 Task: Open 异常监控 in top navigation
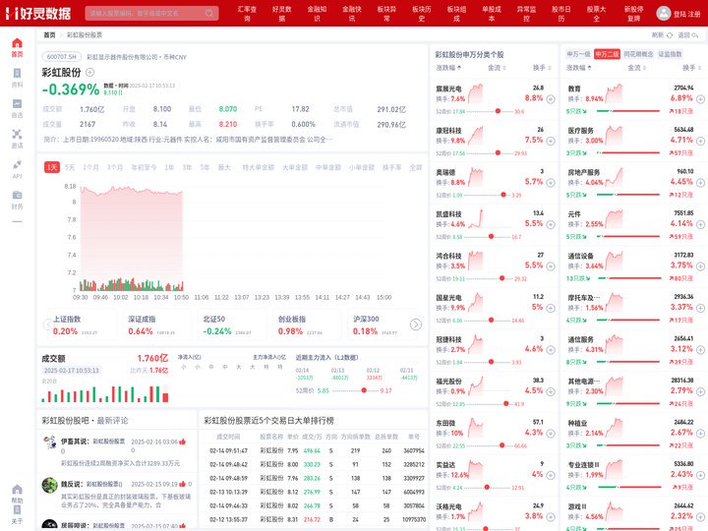pos(526,14)
